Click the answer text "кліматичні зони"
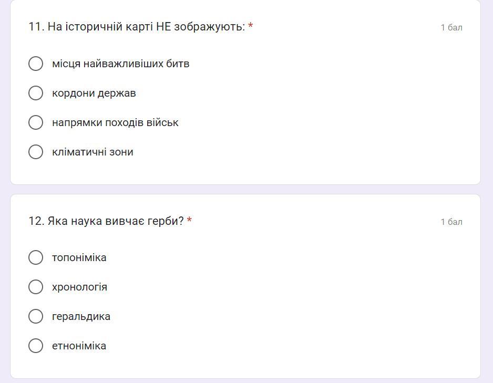Image resolution: width=493 pixels, height=383 pixels. pyautogui.click(x=93, y=152)
